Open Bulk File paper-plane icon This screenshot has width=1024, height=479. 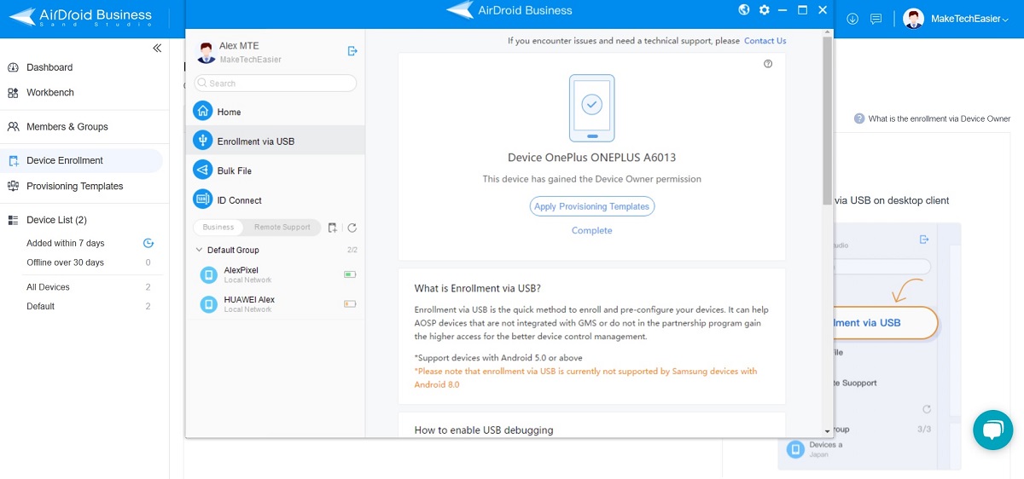202,170
